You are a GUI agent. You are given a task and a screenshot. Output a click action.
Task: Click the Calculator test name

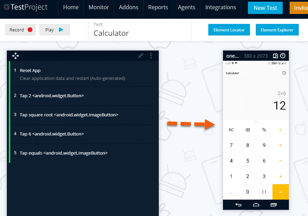click(111, 33)
